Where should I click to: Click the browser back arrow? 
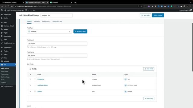click(2, 6)
